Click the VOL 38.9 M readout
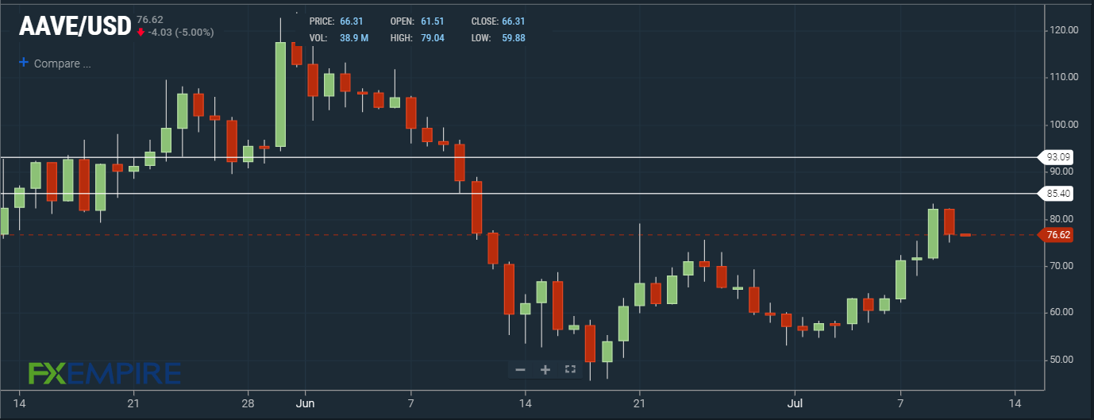 tap(338, 38)
